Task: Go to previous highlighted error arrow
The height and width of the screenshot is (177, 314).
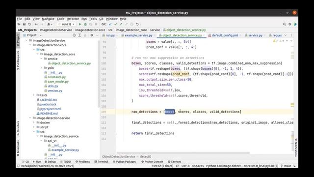Action: click(x=287, y=41)
